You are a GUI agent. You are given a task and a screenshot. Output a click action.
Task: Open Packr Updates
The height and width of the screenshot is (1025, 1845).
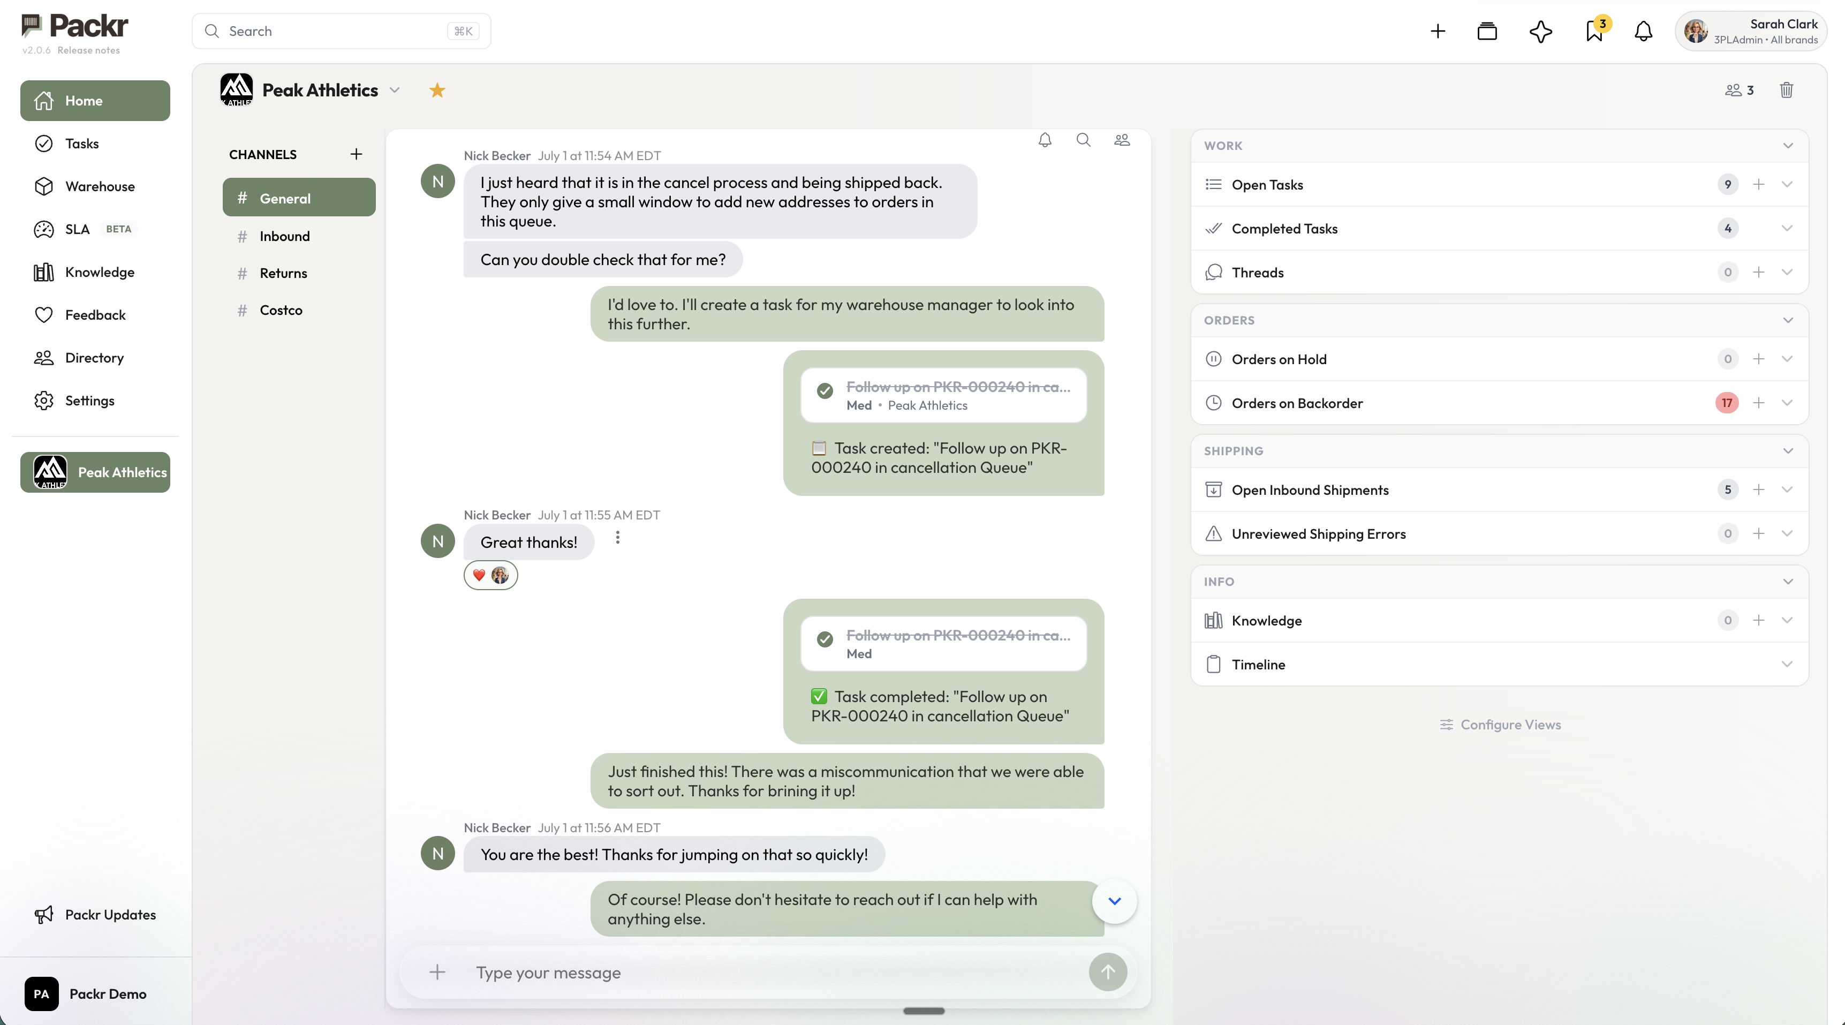(x=95, y=915)
